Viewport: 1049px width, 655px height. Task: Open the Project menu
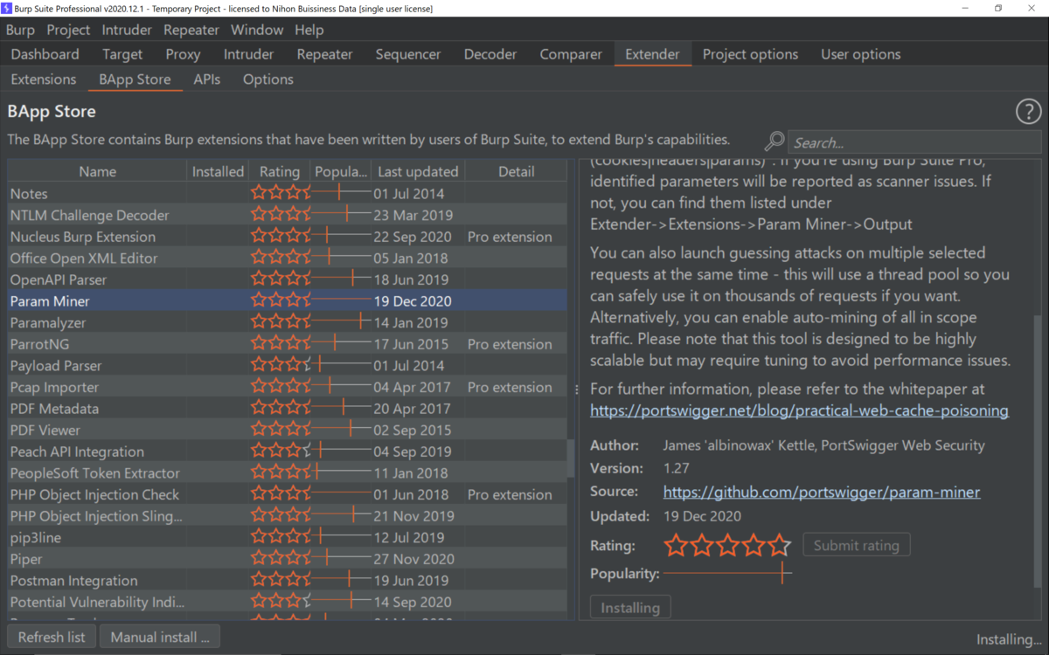click(68, 30)
